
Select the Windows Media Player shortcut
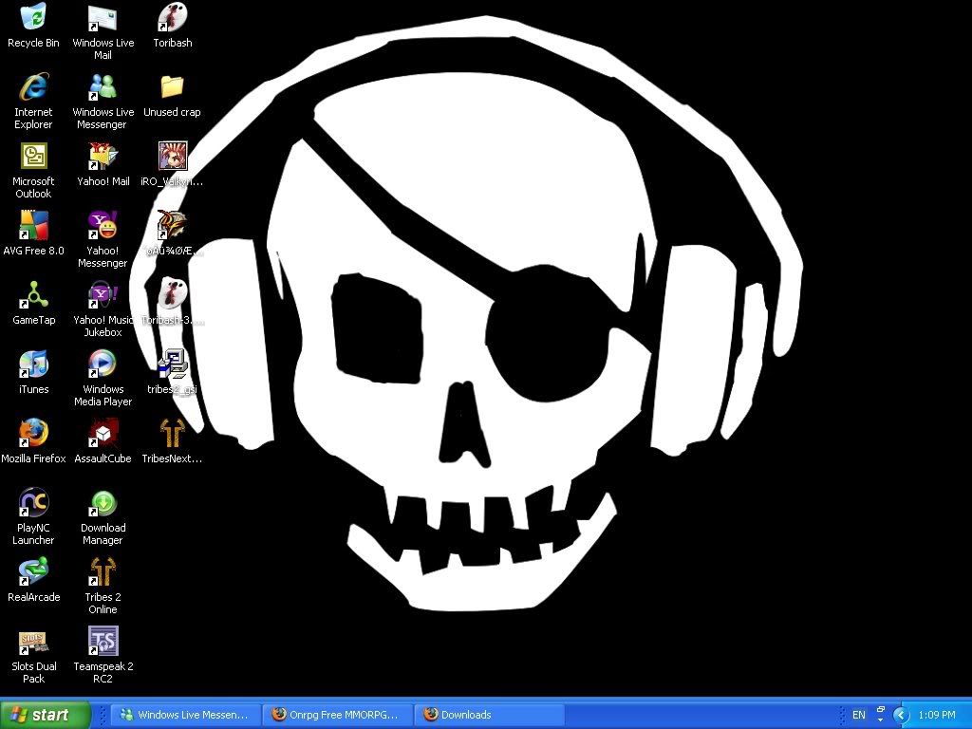(103, 364)
